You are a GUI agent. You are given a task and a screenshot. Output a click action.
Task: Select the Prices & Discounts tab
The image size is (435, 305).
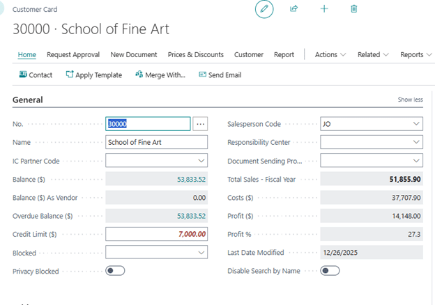tap(196, 54)
